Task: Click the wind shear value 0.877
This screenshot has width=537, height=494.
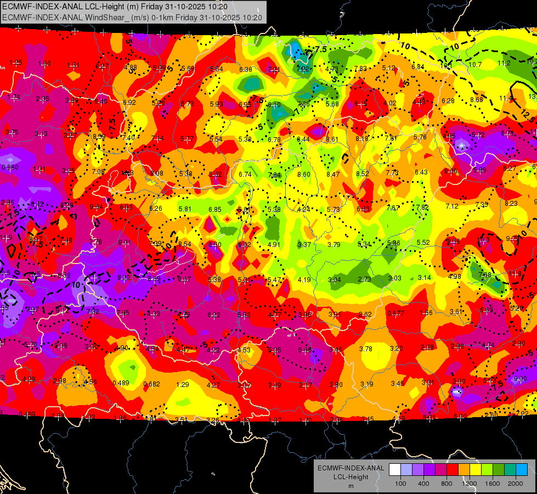Action: [x=396, y=313]
